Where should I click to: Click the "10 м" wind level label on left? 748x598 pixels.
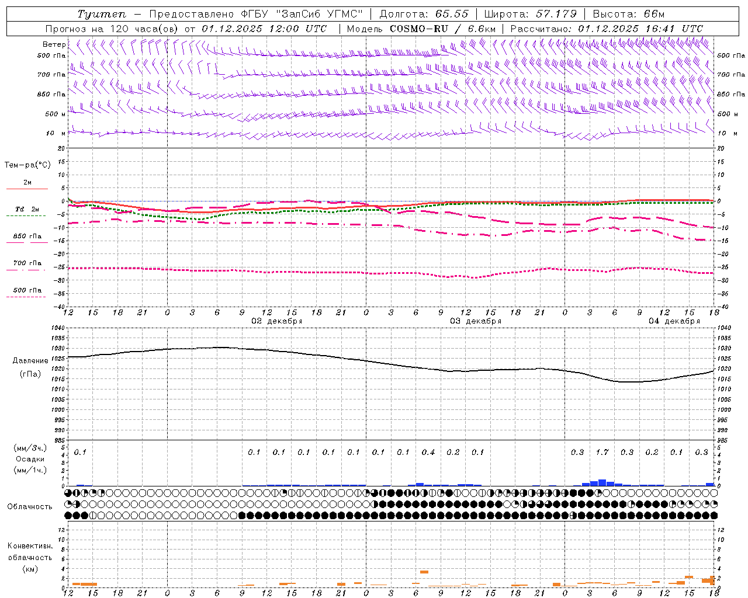point(56,133)
